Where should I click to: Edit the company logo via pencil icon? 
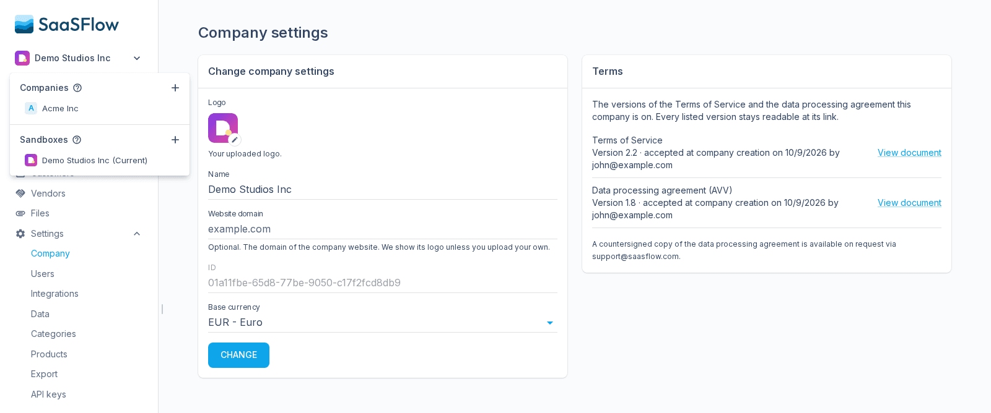pos(235,140)
